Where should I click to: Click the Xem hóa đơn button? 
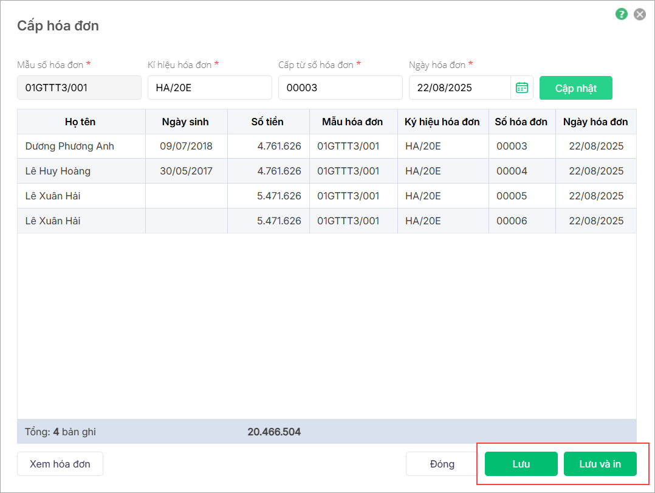60,464
